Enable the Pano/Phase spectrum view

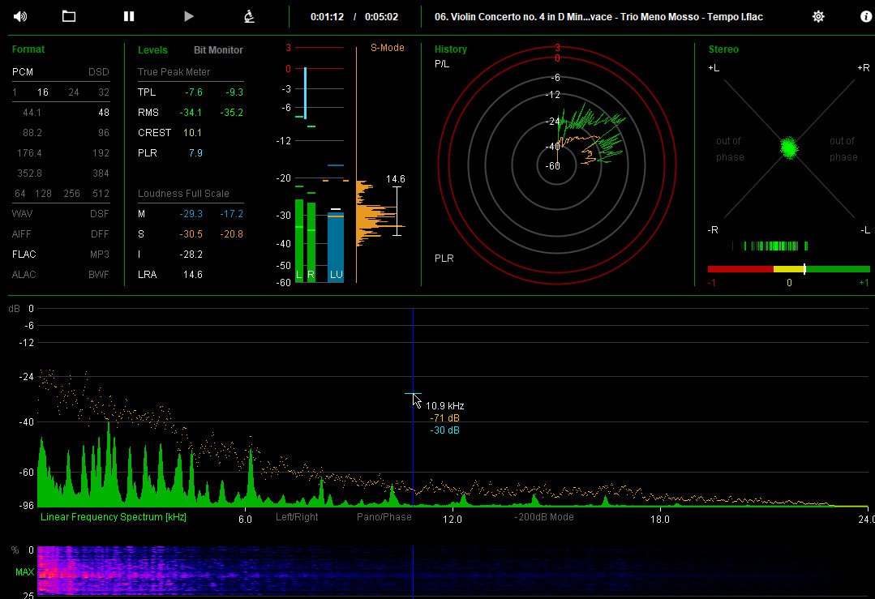pos(384,517)
